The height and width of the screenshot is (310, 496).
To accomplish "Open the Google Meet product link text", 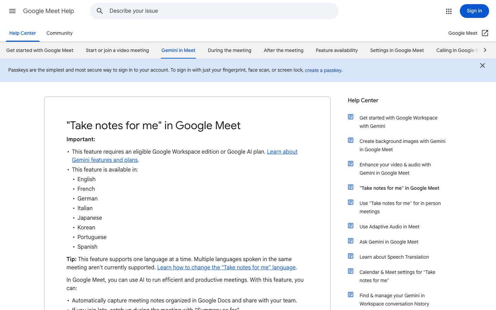I will pos(463,33).
